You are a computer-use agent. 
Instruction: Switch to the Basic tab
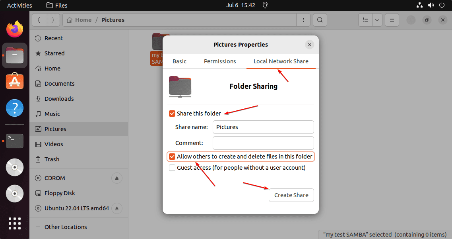[x=179, y=61]
